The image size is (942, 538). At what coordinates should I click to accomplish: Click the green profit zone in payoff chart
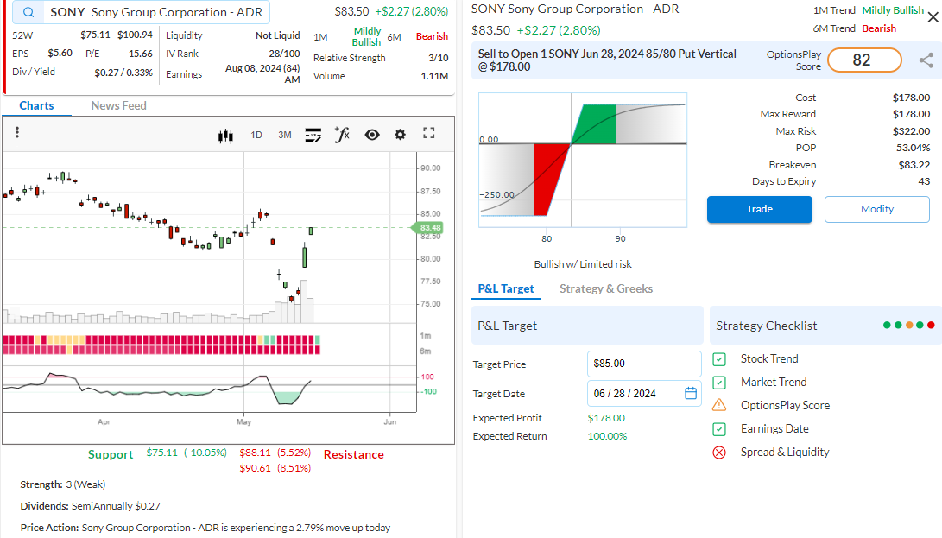pyautogui.click(x=594, y=123)
